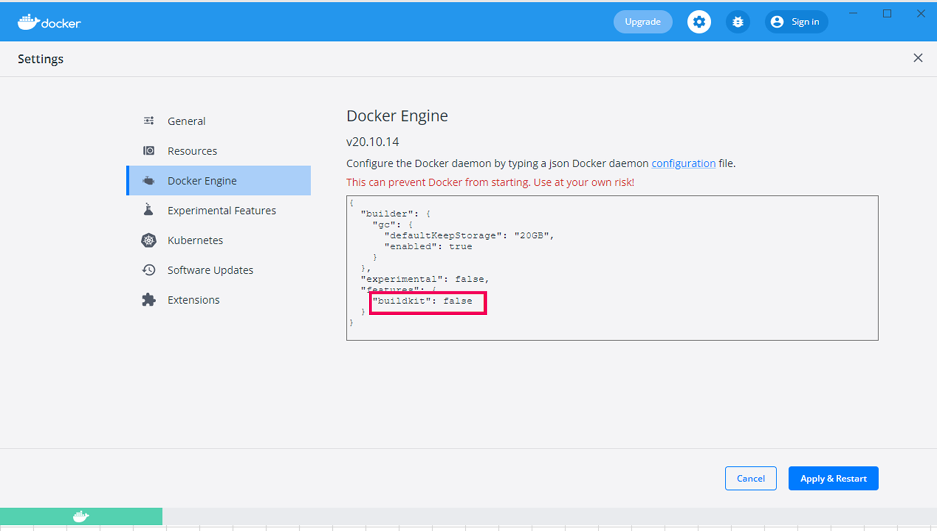Maximize the Docker Desktop window
The width and height of the screenshot is (937, 531).
[887, 13]
